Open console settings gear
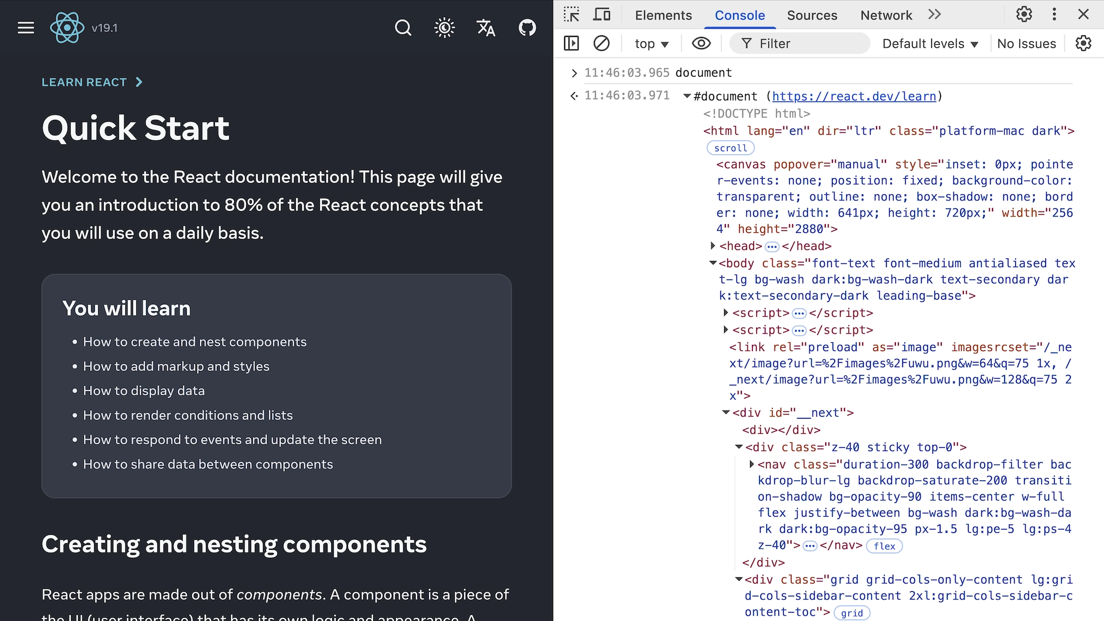 1083,43
